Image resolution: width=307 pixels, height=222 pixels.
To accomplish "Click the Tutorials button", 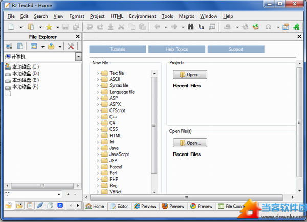I will pyautogui.click(x=117, y=50).
